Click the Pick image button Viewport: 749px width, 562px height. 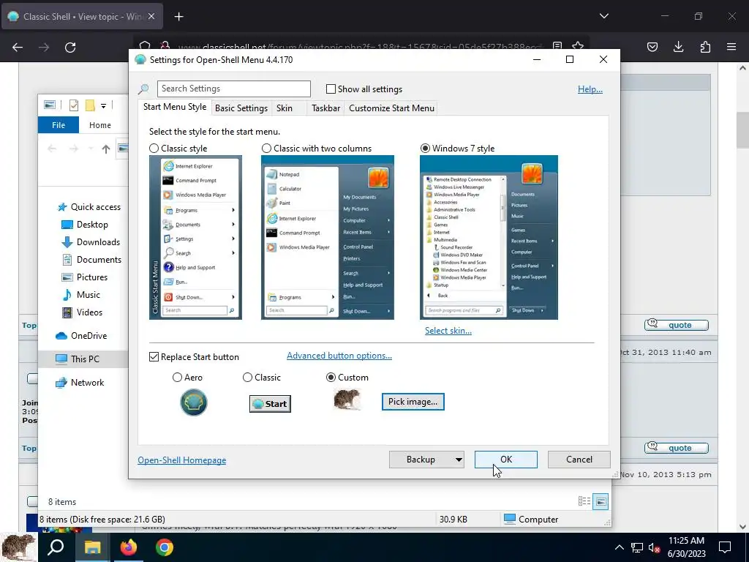point(413,402)
